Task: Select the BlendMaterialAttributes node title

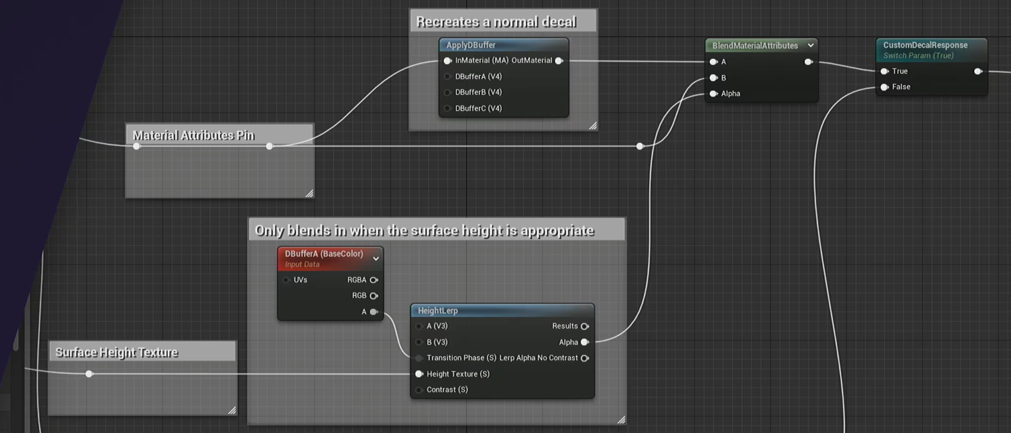Action: pyautogui.click(x=755, y=46)
